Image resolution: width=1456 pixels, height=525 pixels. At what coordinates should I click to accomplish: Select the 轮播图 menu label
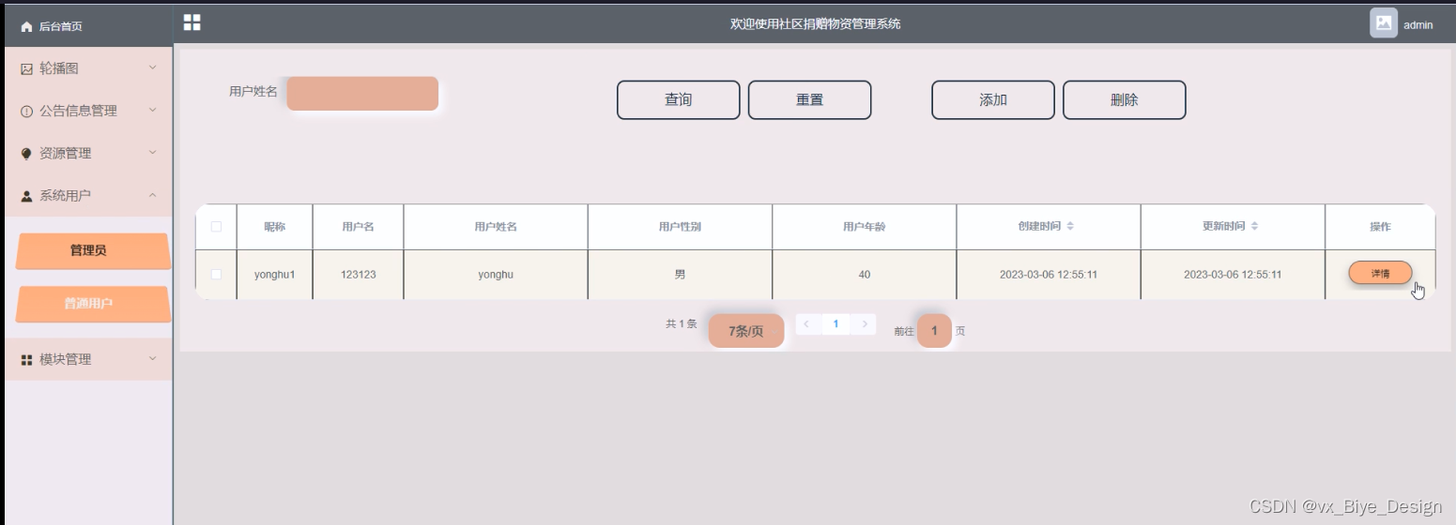59,68
